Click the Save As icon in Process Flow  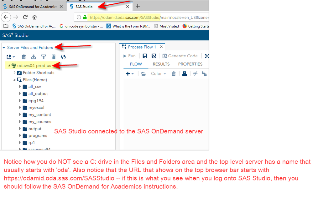[154, 56]
